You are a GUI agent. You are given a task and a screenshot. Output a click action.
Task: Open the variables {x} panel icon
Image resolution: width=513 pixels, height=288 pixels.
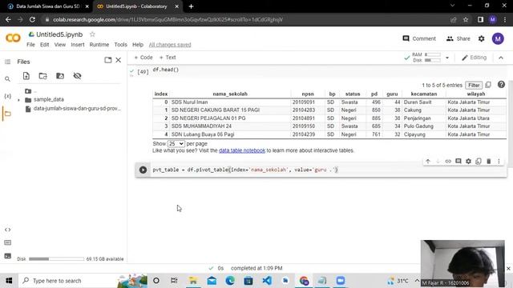(7, 96)
